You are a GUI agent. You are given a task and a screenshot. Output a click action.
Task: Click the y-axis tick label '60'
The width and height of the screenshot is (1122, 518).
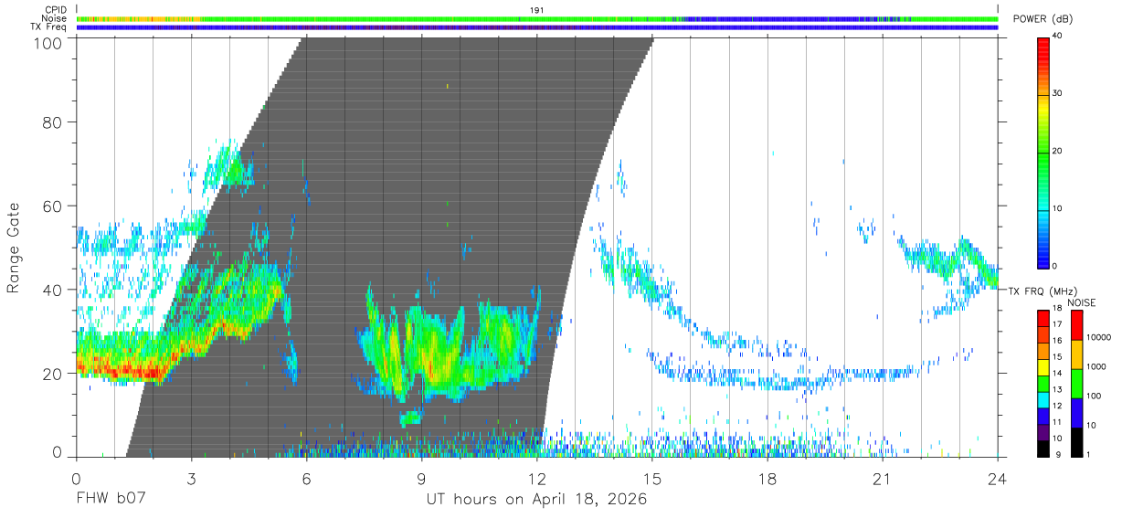[52, 206]
